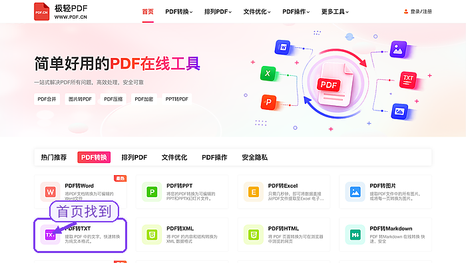Click the PDF压缩 quick button

113,99
